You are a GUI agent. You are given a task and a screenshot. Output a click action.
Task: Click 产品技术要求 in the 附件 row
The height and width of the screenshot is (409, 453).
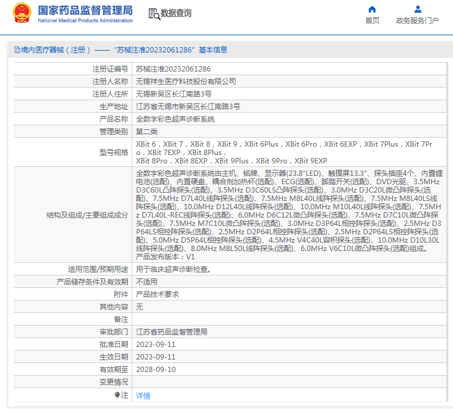[157, 295]
